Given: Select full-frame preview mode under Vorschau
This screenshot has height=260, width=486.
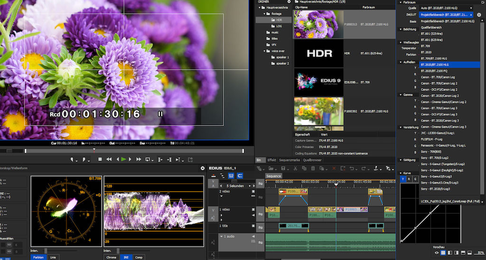Looking at the screenshot, I should click(x=443, y=253).
